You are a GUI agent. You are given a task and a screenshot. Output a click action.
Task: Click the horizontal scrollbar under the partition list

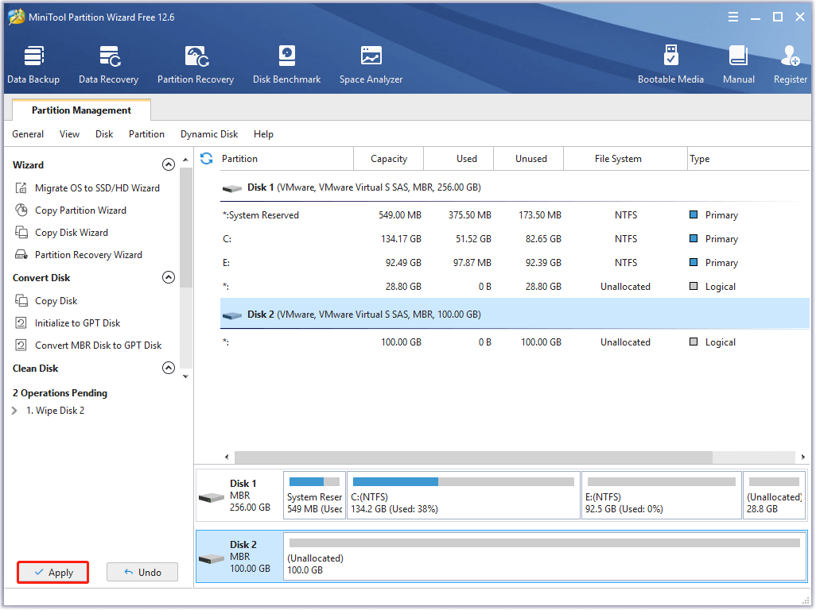click(473, 457)
